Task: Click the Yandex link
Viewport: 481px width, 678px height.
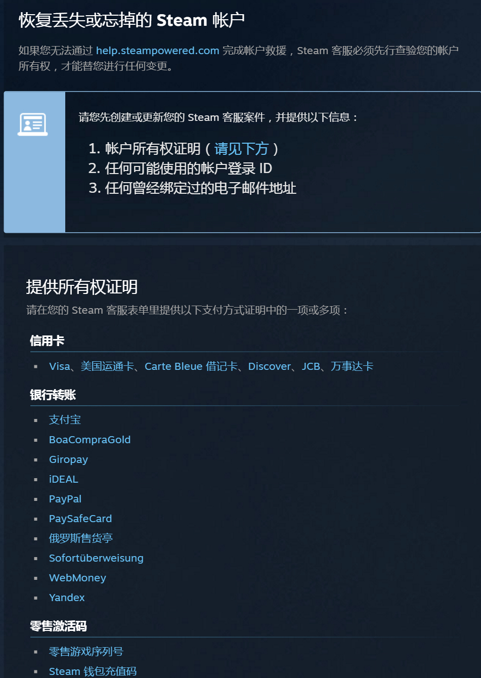Action: pos(67,598)
